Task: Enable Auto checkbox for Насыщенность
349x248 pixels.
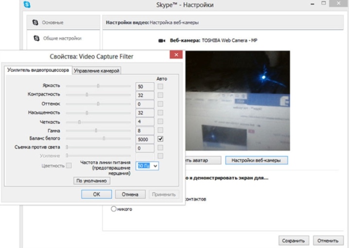Action: coord(160,112)
